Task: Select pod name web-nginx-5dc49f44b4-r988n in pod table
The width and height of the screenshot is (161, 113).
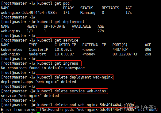Action: (x=29, y=13)
